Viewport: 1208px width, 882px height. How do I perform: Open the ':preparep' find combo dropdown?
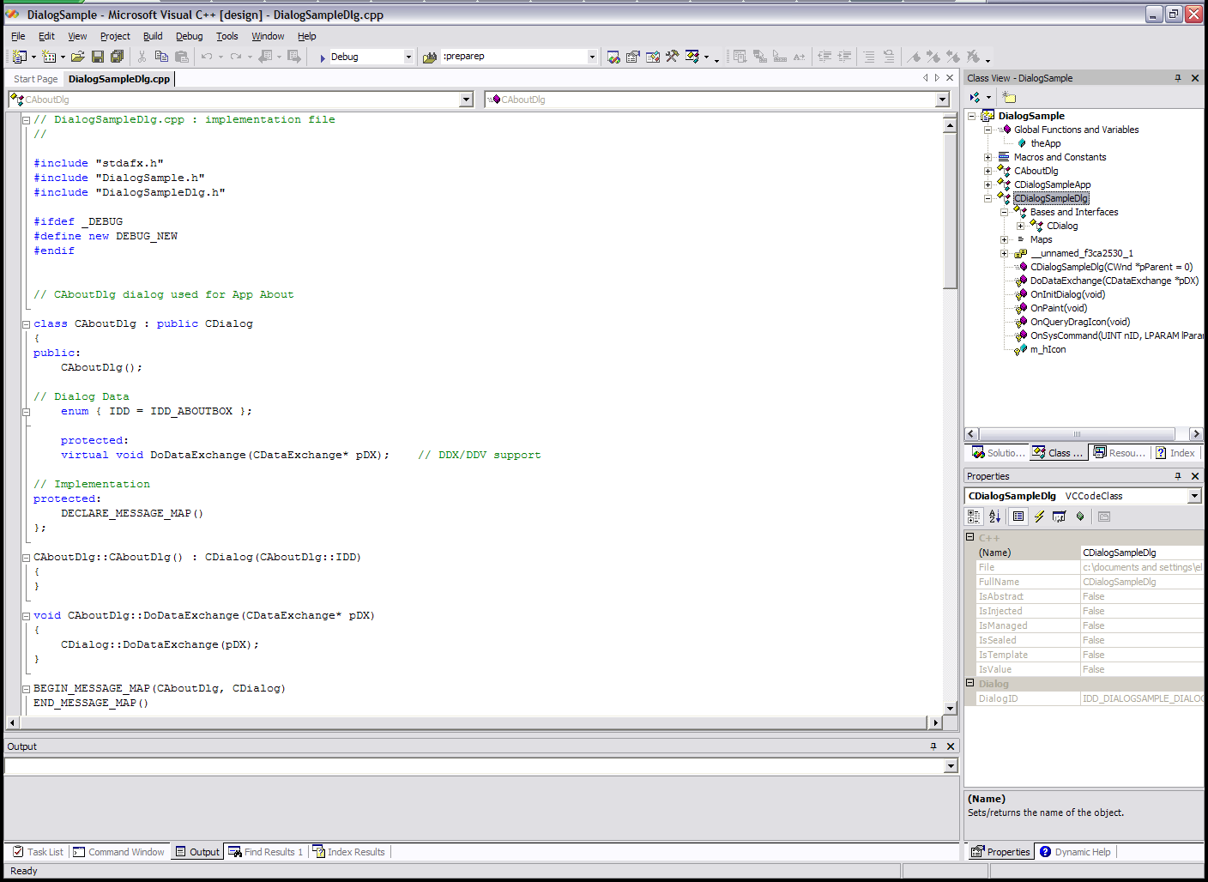coord(592,57)
